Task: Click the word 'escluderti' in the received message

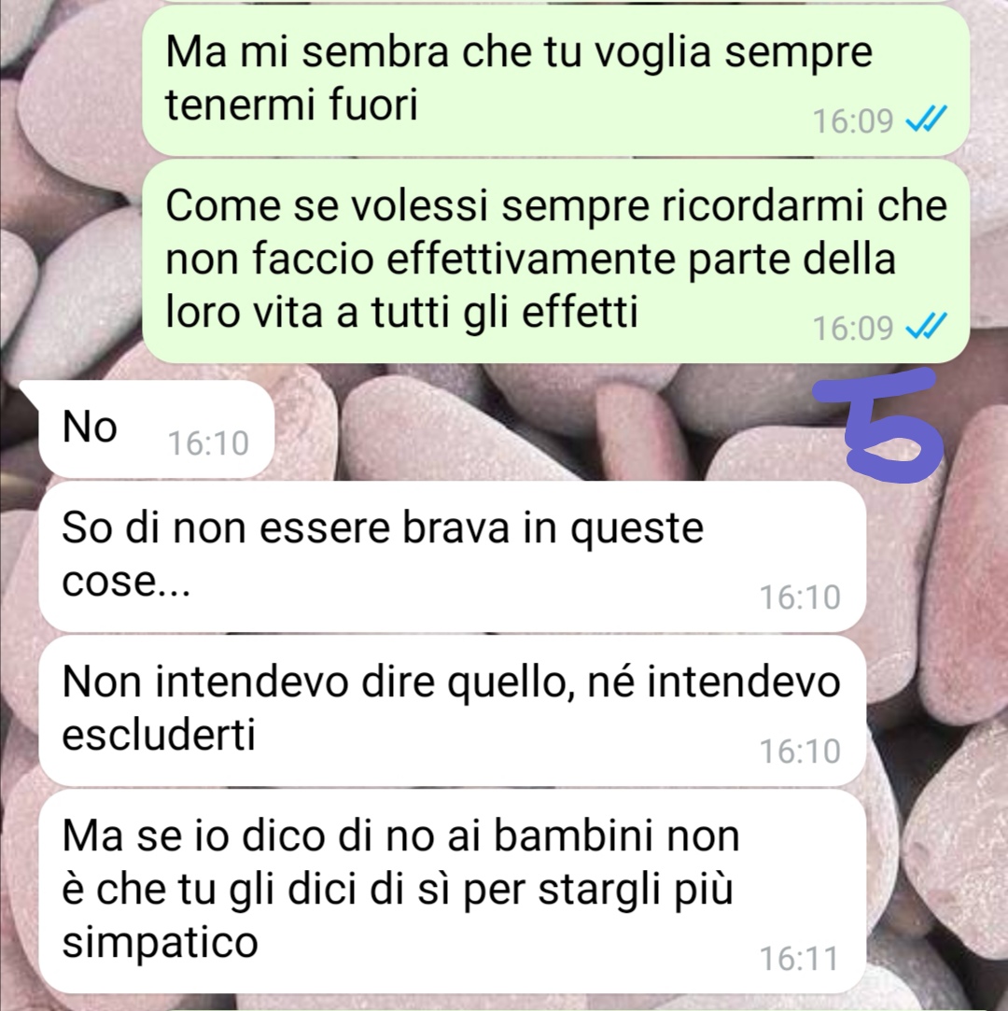Action: (159, 734)
